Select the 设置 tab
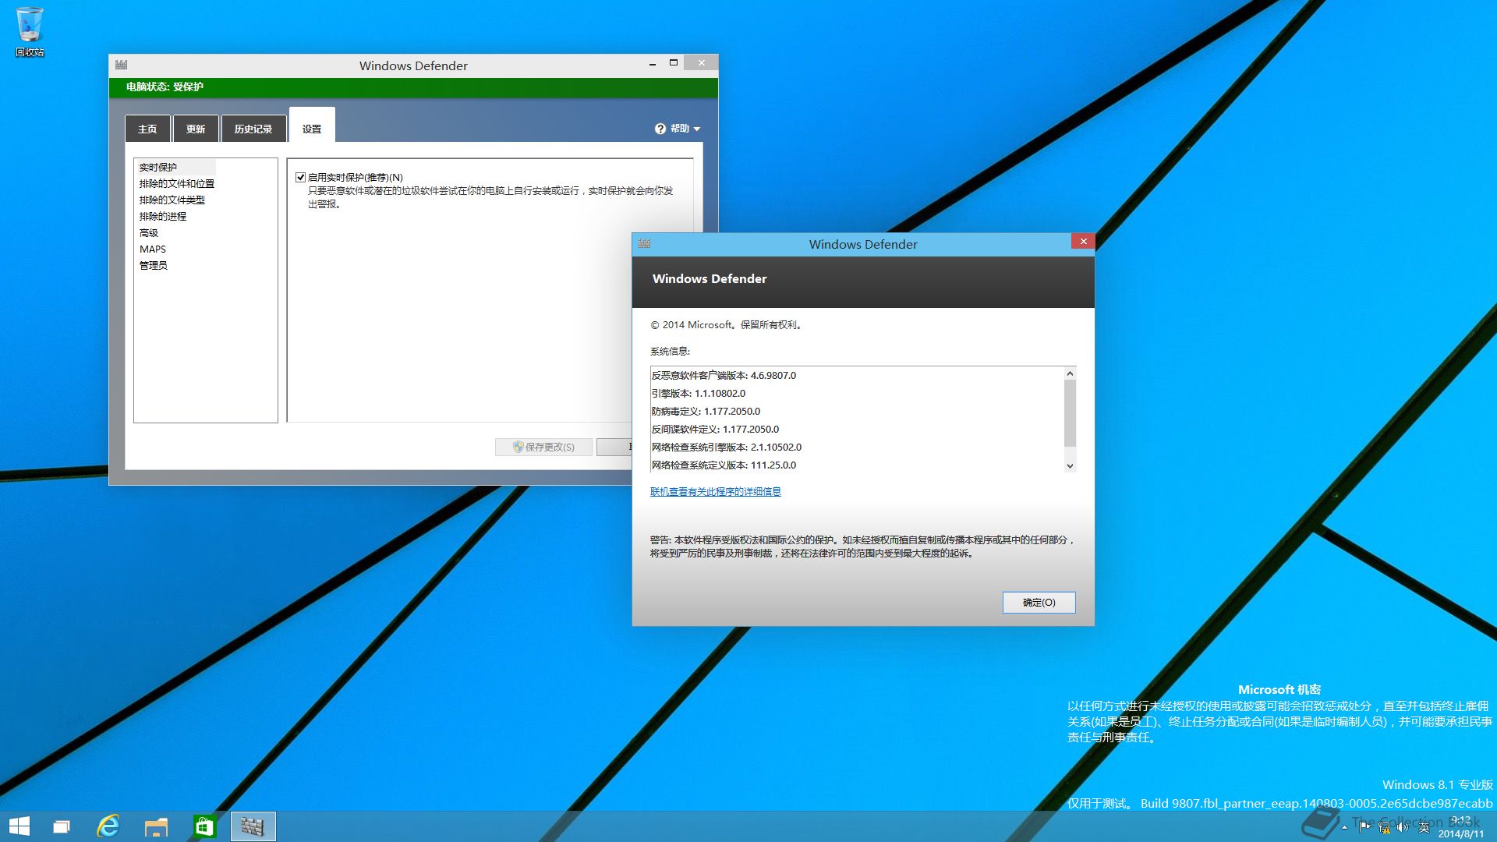 [312, 126]
